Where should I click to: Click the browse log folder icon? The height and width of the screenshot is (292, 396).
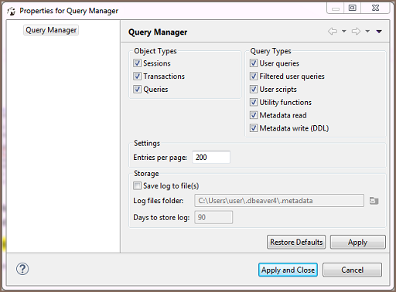click(x=374, y=201)
